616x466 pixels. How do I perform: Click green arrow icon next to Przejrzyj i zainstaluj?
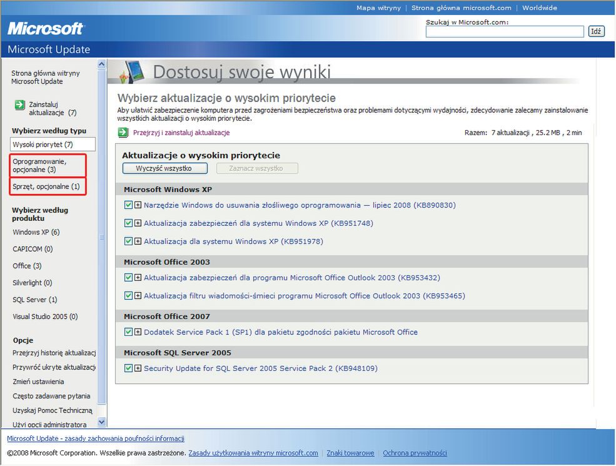pyautogui.click(x=123, y=133)
